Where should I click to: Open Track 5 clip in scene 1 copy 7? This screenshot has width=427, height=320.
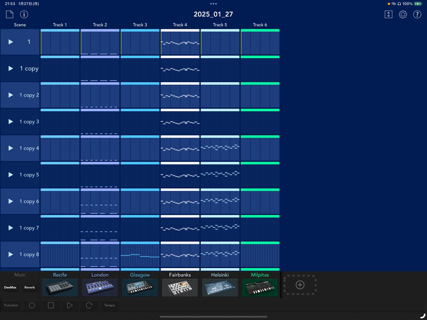click(x=220, y=228)
